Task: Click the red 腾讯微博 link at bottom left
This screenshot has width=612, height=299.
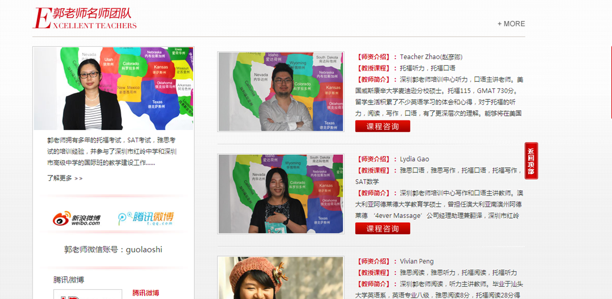Action: (x=146, y=293)
